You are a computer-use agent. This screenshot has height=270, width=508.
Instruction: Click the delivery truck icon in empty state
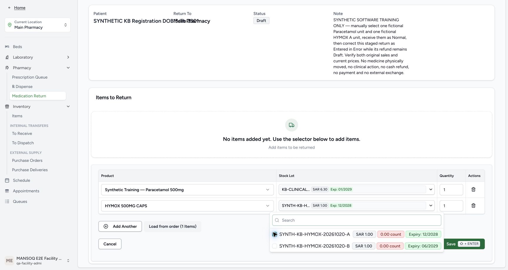(x=292, y=125)
